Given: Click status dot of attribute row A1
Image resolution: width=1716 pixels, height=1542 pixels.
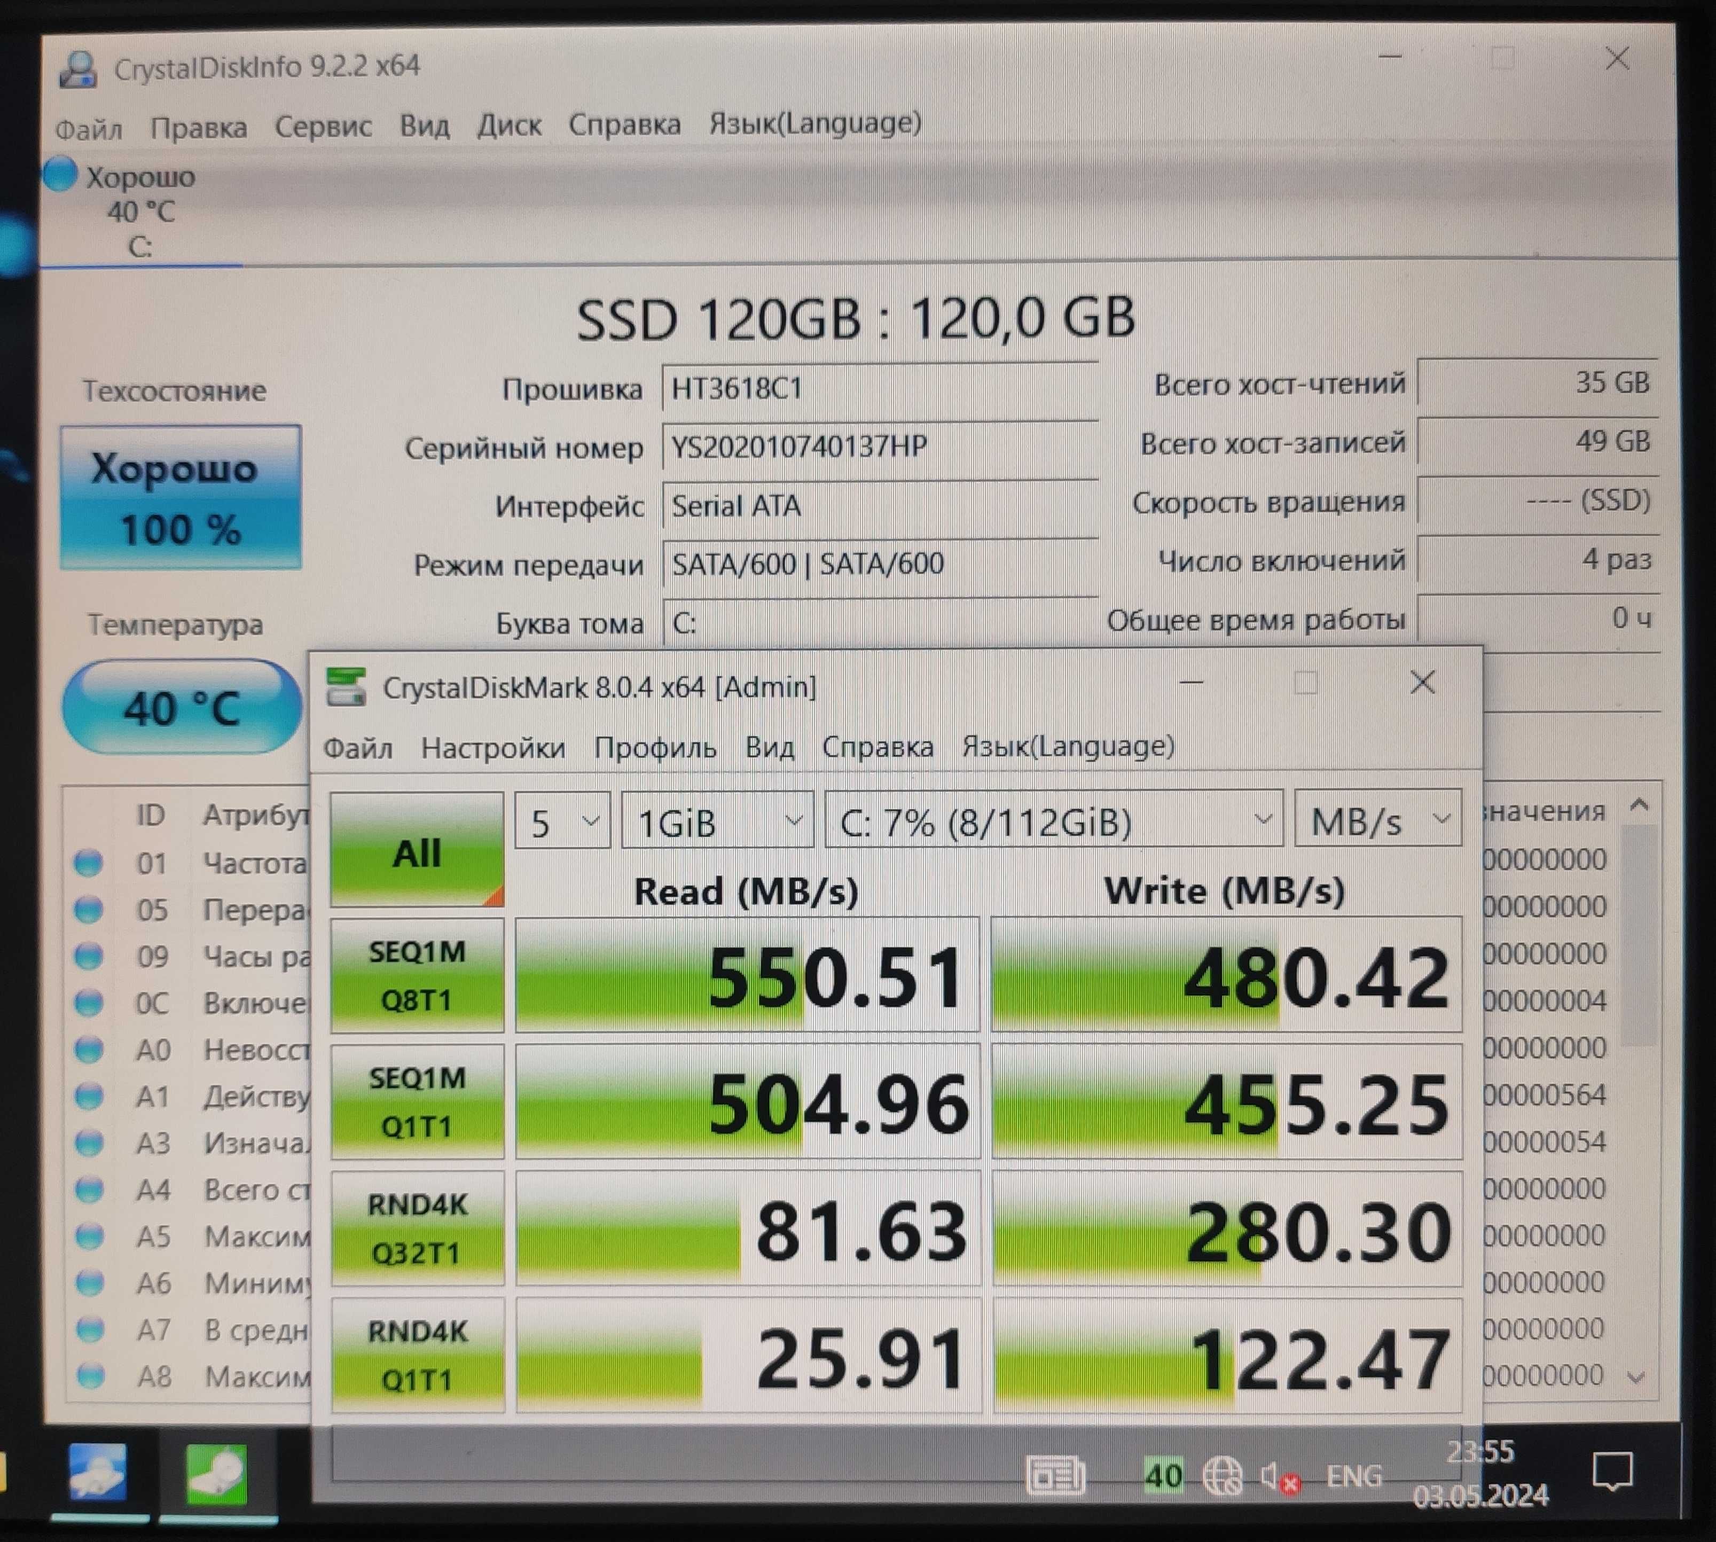Looking at the screenshot, I should (88, 1095).
